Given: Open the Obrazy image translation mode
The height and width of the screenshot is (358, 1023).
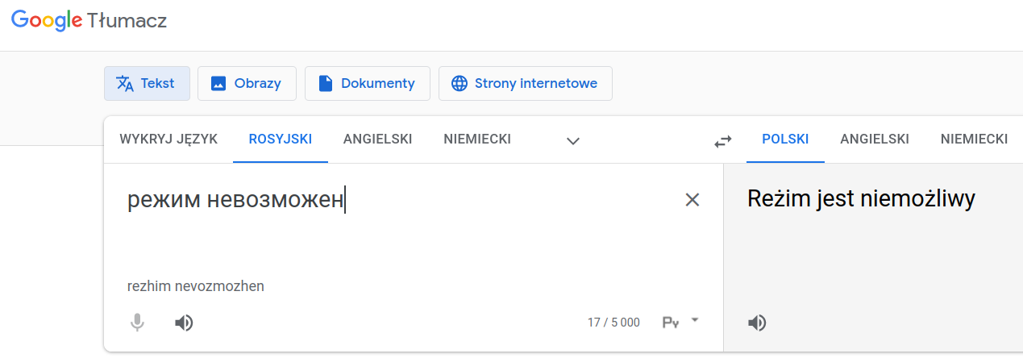Looking at the screenshot, I should 247,83.
